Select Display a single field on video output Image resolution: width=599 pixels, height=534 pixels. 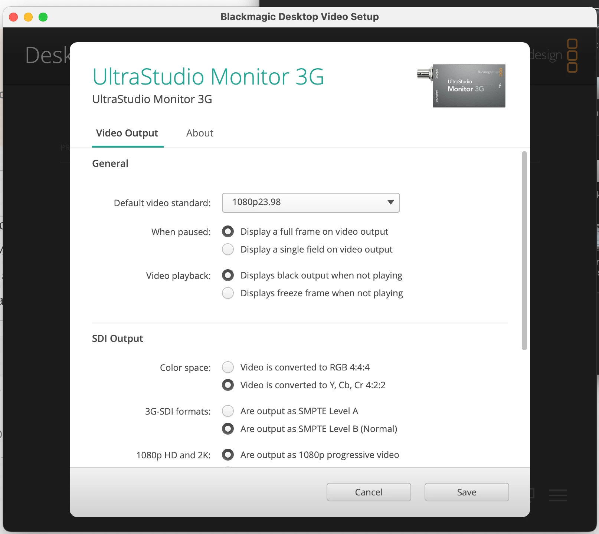pos(228,250)
